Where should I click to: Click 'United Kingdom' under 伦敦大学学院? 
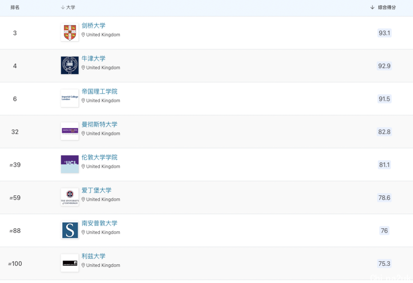click(x=103, y=166)
